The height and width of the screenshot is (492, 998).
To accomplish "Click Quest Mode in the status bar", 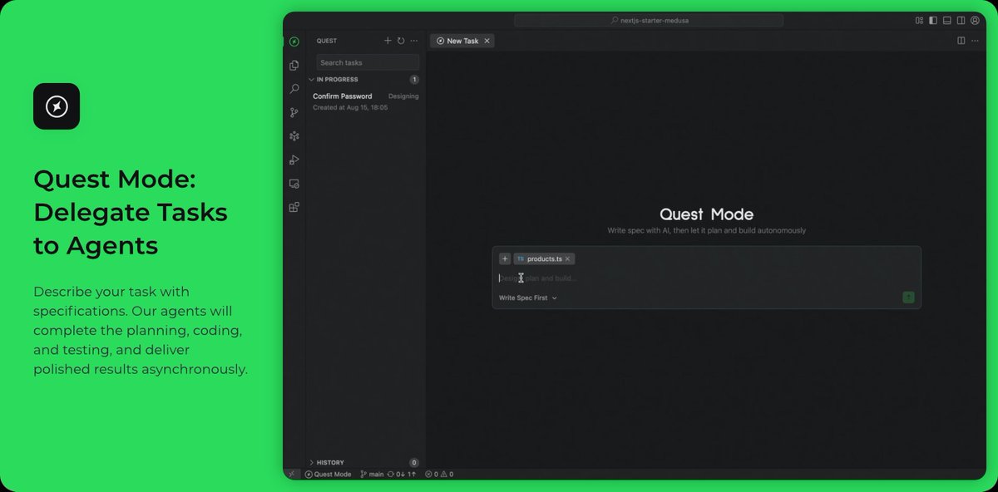I will [x=328, y=474].
